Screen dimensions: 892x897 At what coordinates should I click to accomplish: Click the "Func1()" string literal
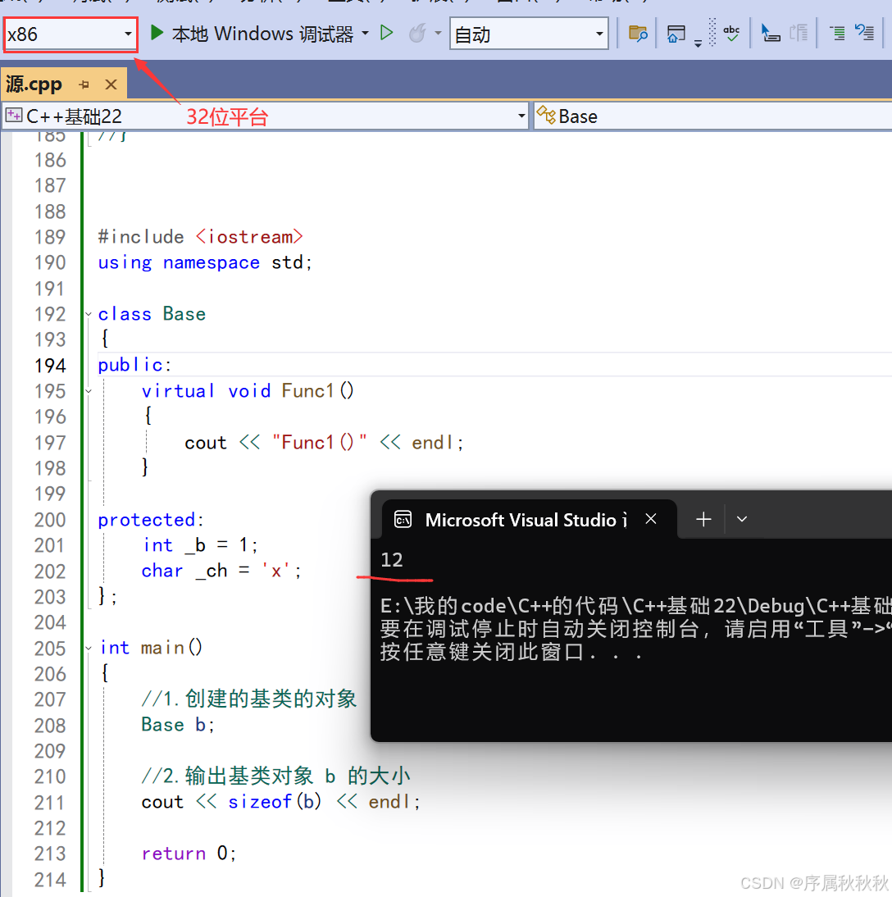pos(319,442)
